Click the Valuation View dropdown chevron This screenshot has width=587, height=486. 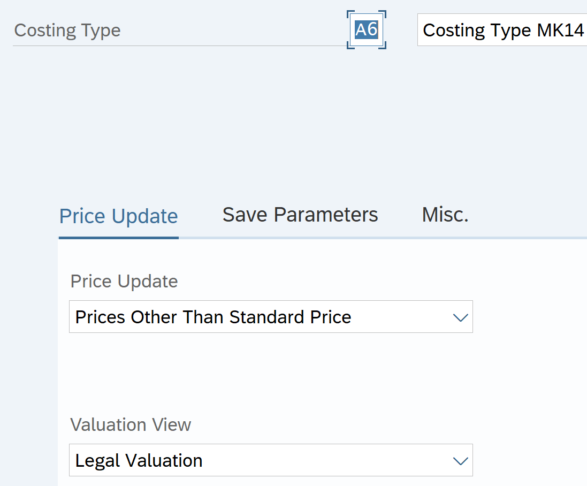click(x=460, y=461)
